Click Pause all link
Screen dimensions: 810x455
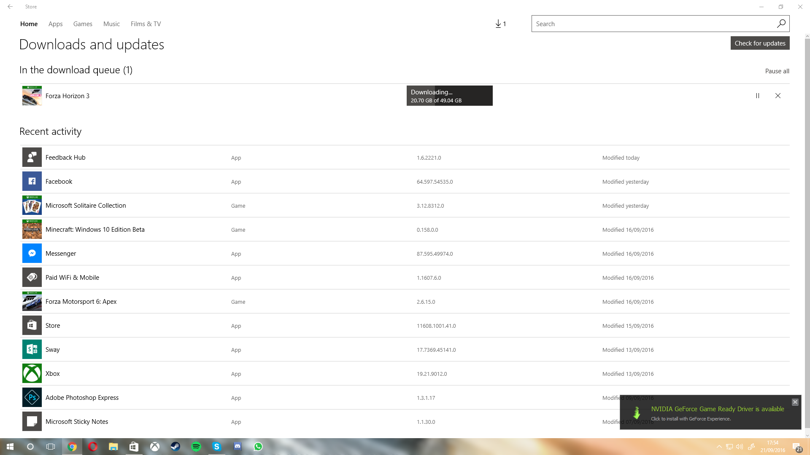pos(777,71)
